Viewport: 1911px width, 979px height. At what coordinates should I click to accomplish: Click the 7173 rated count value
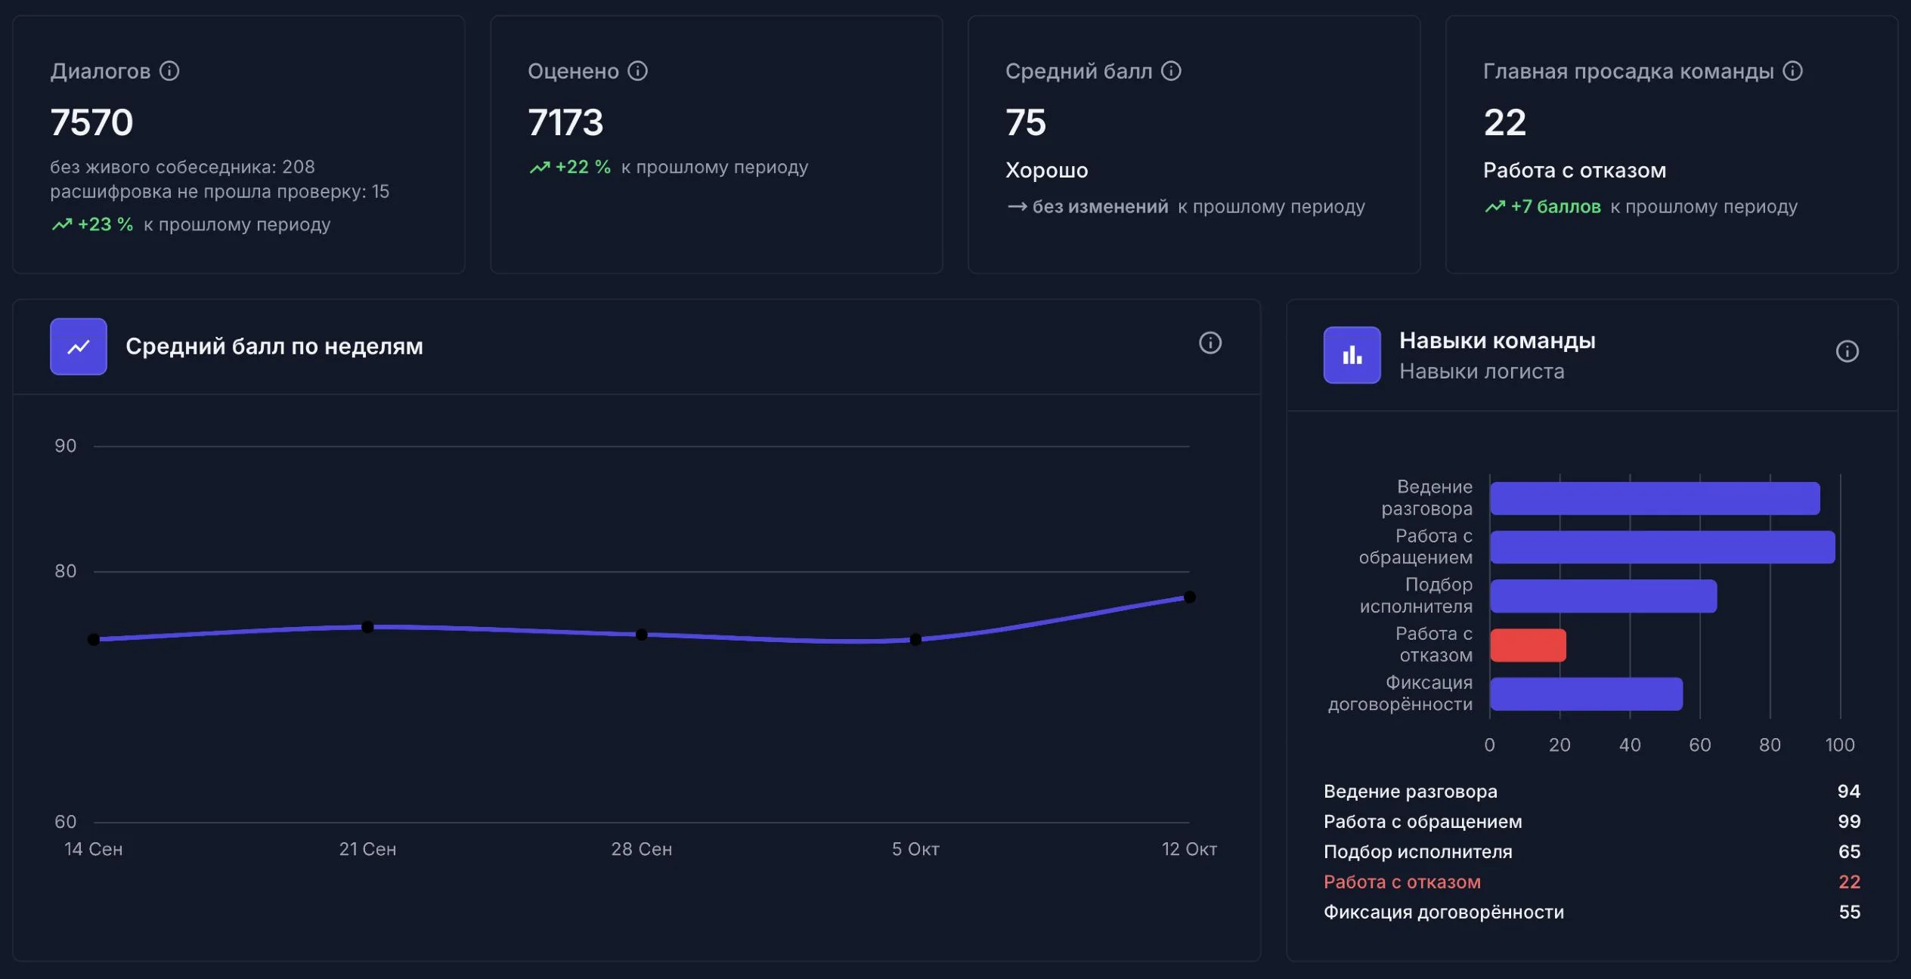pos(565,122)
